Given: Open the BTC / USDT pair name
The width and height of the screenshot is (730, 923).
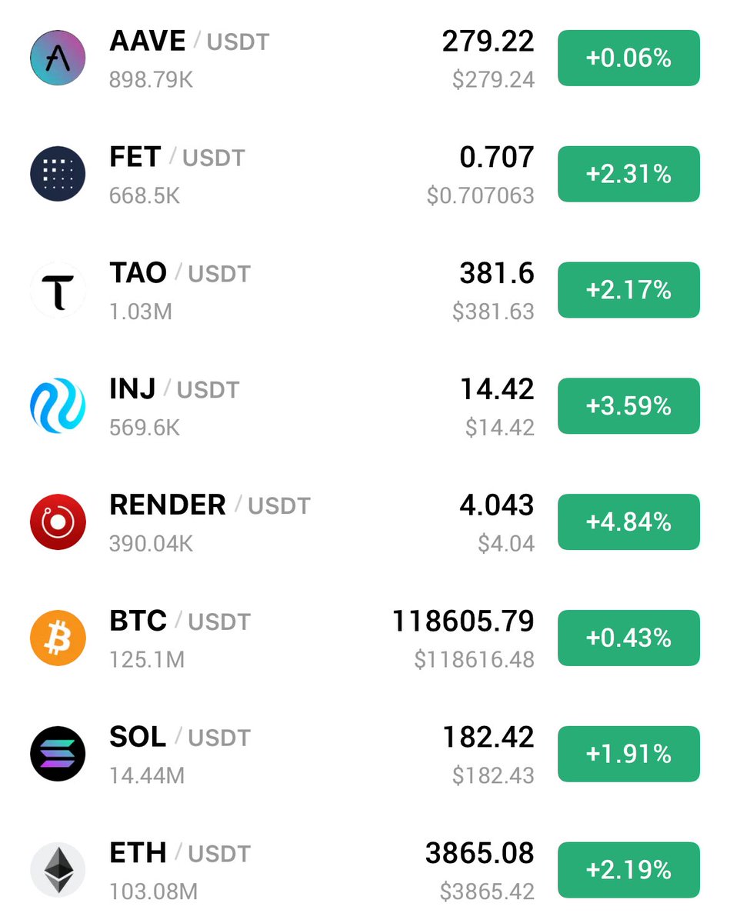Looking at the screenshot, I should 180,621.
